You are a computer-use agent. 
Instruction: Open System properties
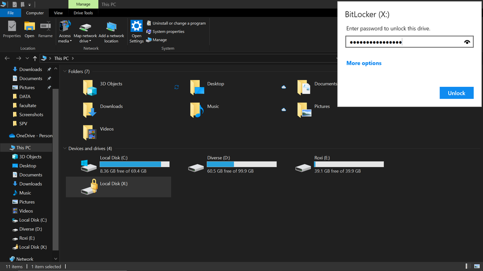pos(165,31)
